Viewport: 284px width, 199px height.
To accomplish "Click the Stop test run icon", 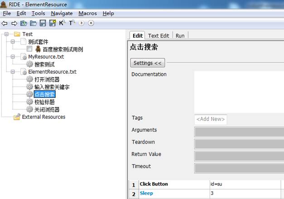I will point(91,23).
